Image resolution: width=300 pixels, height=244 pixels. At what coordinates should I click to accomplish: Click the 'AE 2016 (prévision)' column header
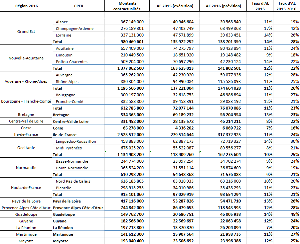coord(223,6)
